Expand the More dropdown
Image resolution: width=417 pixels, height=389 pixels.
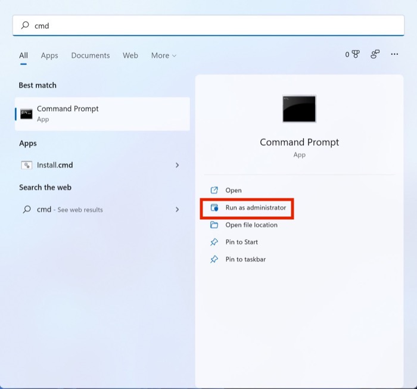pos(164,55)
